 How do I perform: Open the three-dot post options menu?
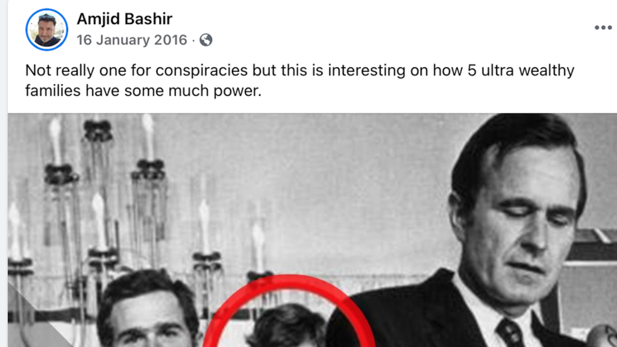click(603, 28)
